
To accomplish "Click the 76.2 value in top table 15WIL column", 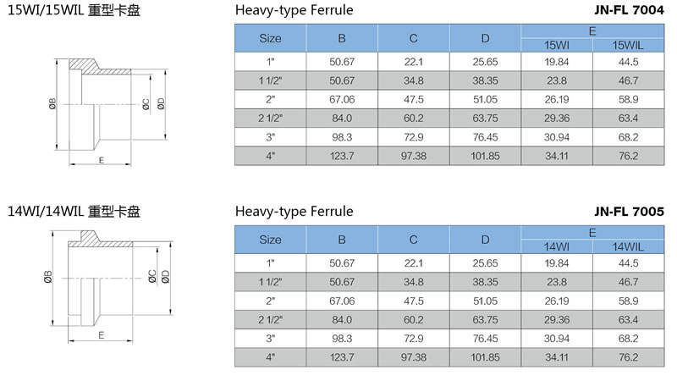I will pyautogui.click(x=628, y=156).
